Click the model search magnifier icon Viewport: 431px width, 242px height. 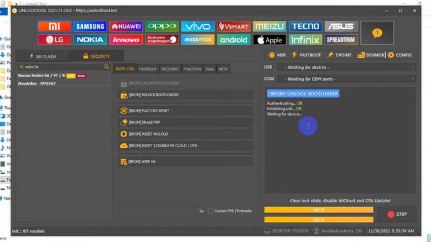tap(106, 67)
